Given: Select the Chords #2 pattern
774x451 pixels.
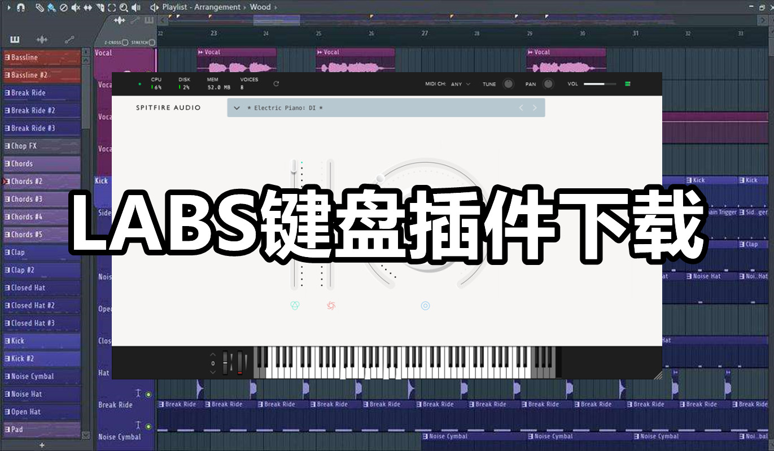Looking at the screenshot, I should (x=42, y=181).
